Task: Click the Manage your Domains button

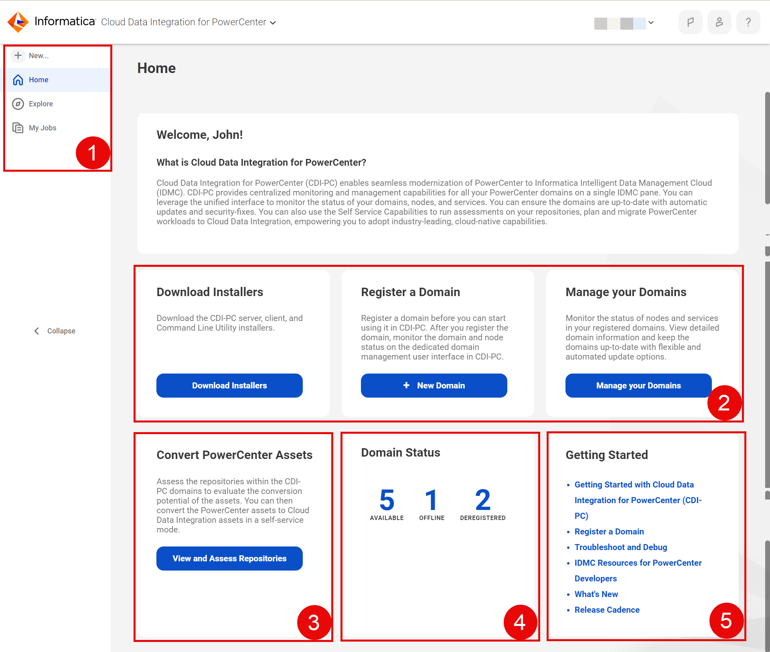Action: point(638,385)
